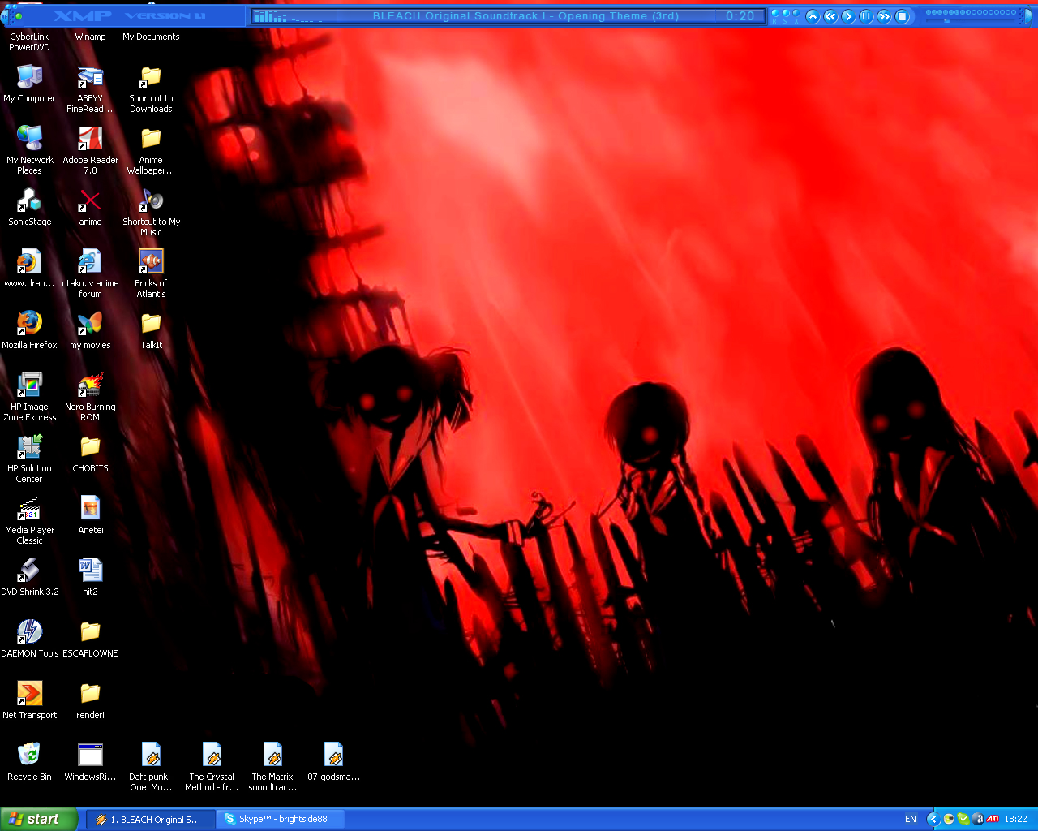The height and width of the screenshot is (831, 1038).
Task: Select the 07-godsma... audio file
Action: (x=333, y=762)
